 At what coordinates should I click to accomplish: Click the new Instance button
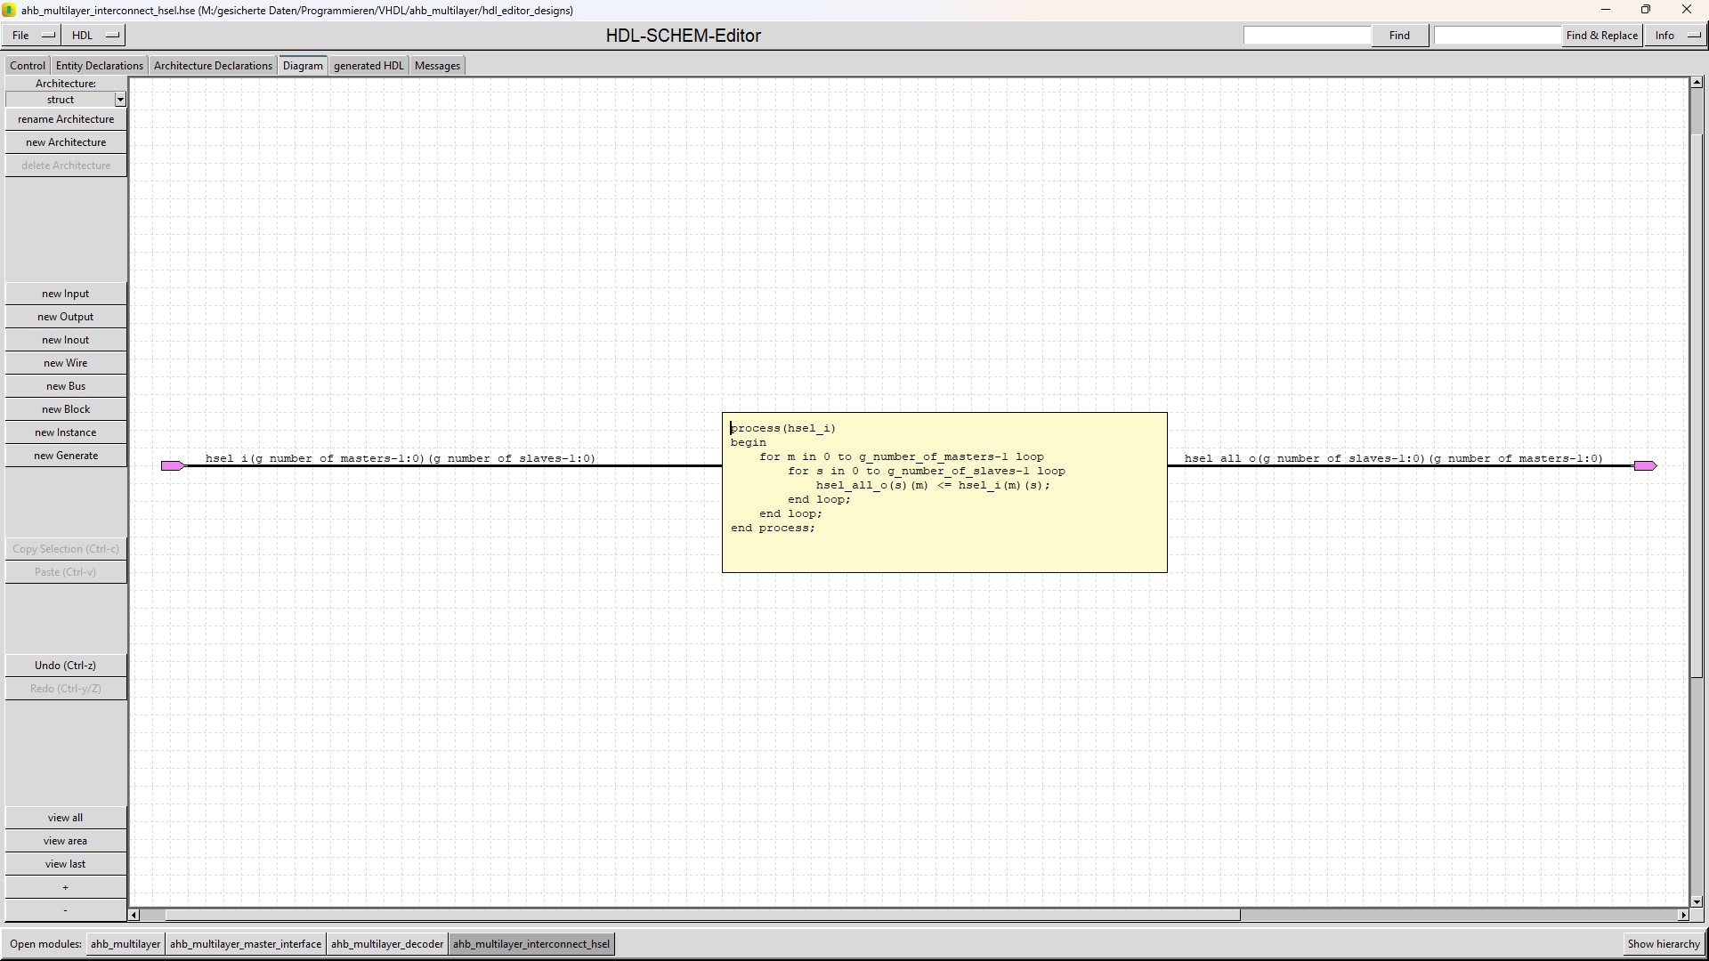point(66,432)
